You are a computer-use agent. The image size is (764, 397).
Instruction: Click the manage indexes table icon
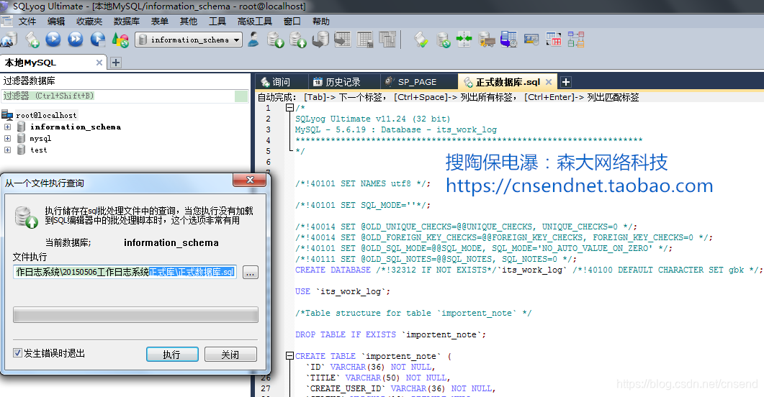(x=387, y=40)
